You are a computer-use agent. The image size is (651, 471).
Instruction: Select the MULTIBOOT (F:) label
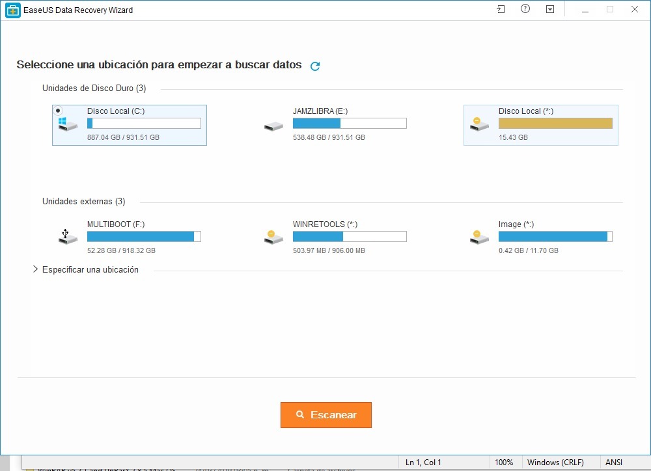(116, 224)
